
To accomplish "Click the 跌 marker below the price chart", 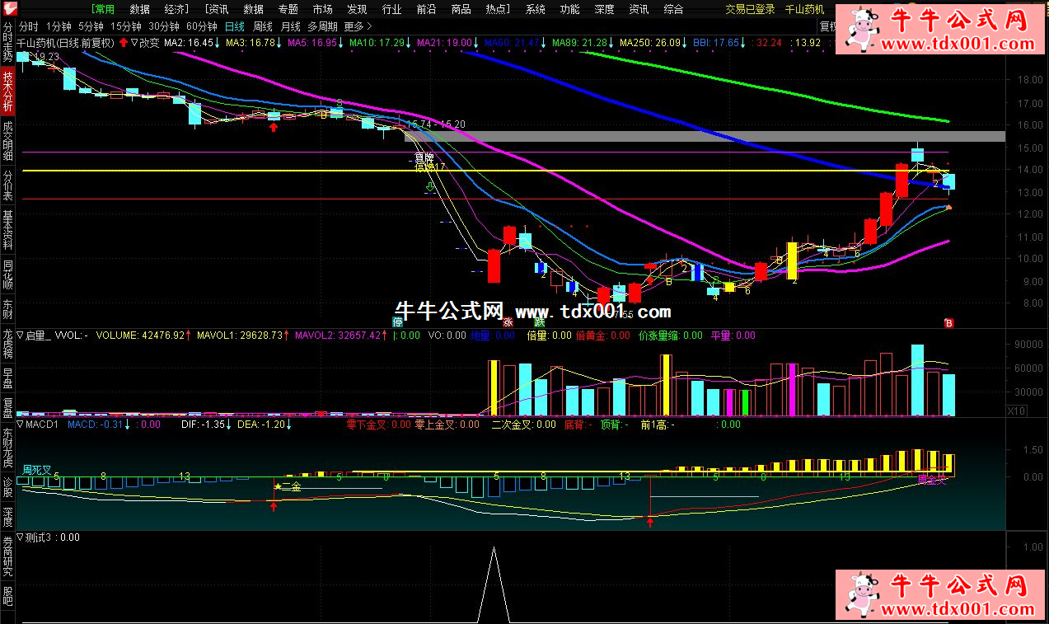I will point(540,321).
